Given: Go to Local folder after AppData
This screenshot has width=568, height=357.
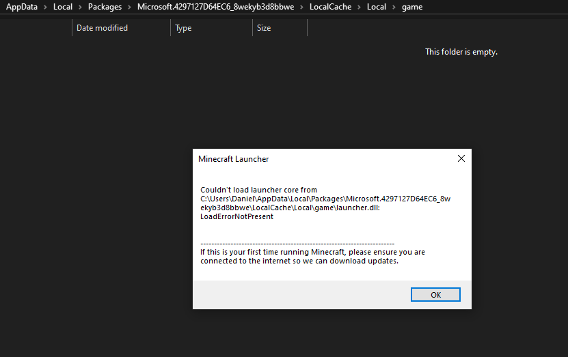Looking at the screenshot, I should pos(63,7).
